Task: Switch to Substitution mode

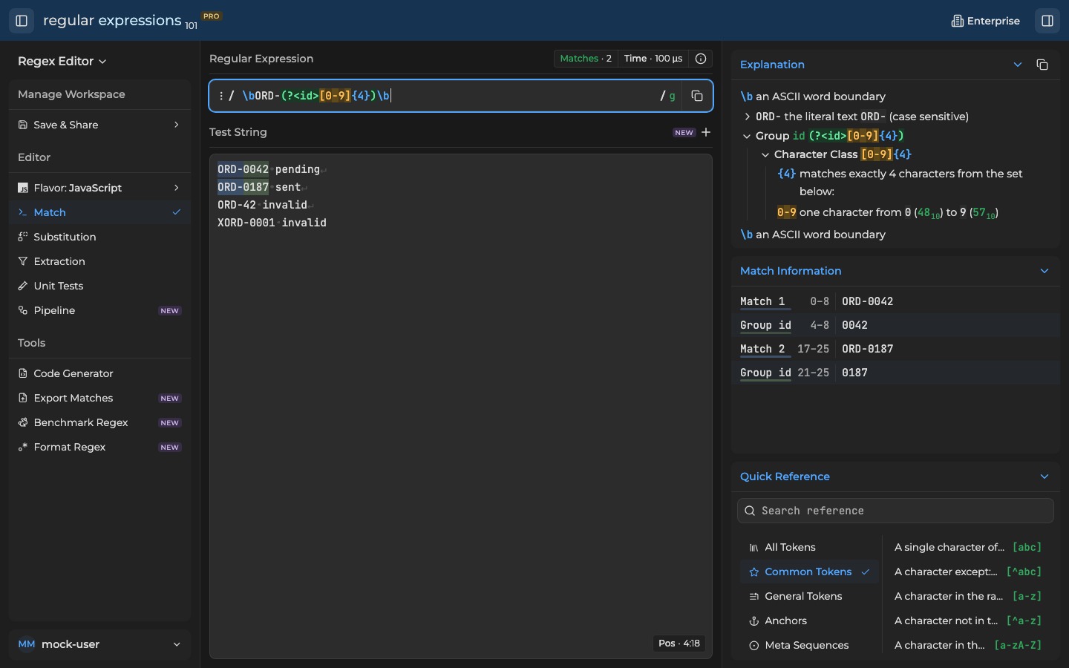Action: point(99,237)
